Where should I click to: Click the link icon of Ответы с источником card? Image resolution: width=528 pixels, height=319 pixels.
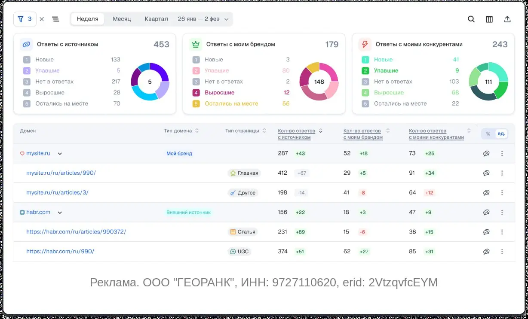pos(27,44)
